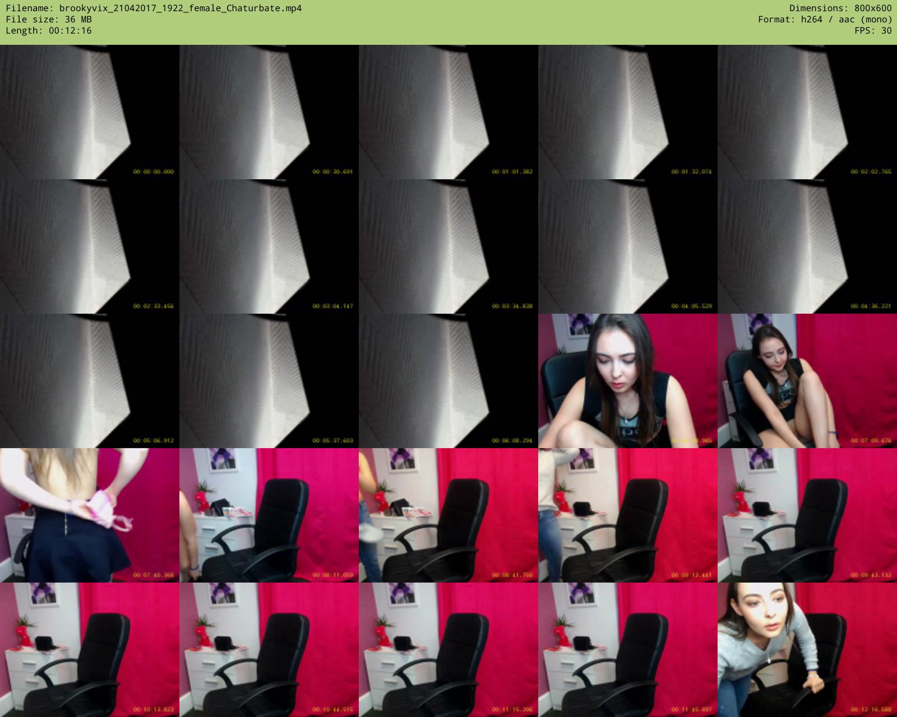Pick the frame stamped 00:11:15.206
The height and width of the screenshot is (717, 897).
click(449, 650)
